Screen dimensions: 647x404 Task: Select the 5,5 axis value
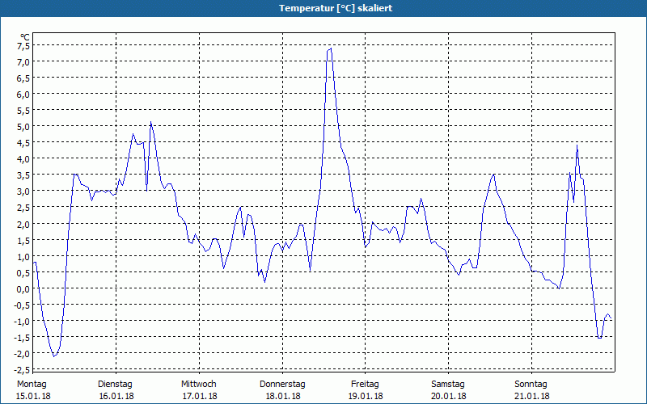click(x=23, y=111)
